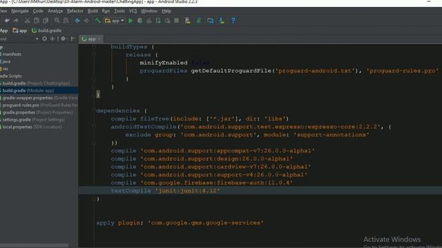Click Collapse All icon in the project panel
This screenshot has height=248, width=442.
pos(52,39)
